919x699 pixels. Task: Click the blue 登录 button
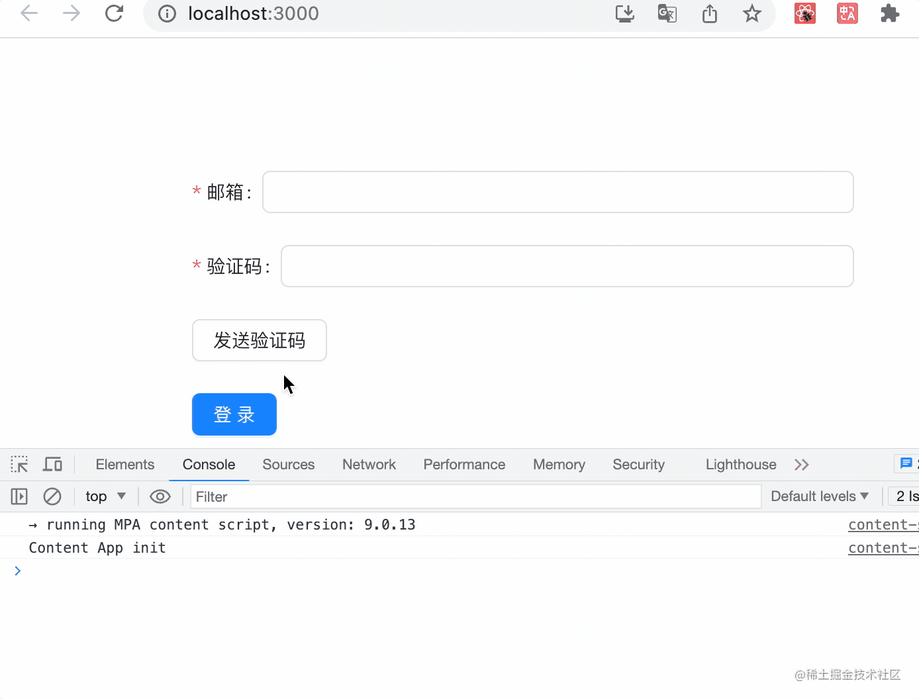pyautogui.click(x=234, y=414)
